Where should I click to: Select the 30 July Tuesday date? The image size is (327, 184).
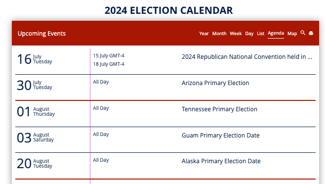(35, 85)
